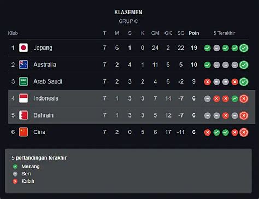This screenshot has width=259, height=199.
Task: Select Jepang's latest circled win icon
Action: [x=244, y=48]
